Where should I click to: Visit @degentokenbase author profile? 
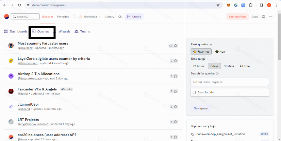click(x=30, y=78)
